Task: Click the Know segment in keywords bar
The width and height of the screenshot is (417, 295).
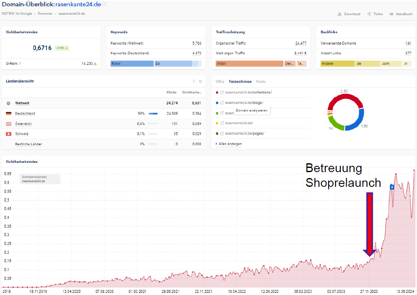Action: tap(132, 64)
